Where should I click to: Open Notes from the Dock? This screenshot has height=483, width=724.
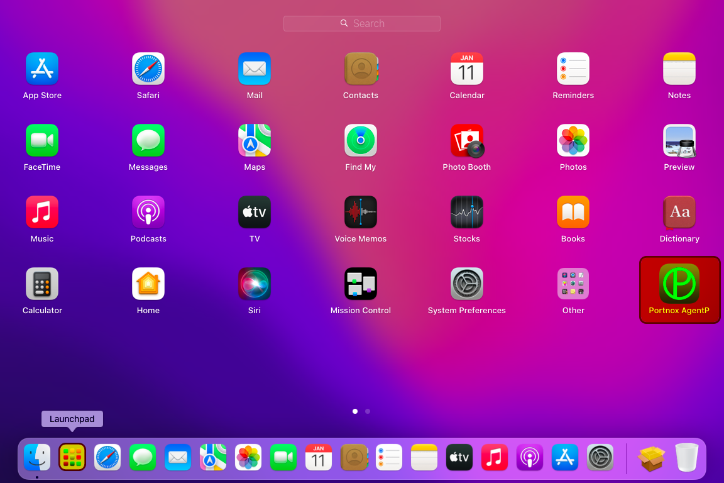click(x=424, y=458)
